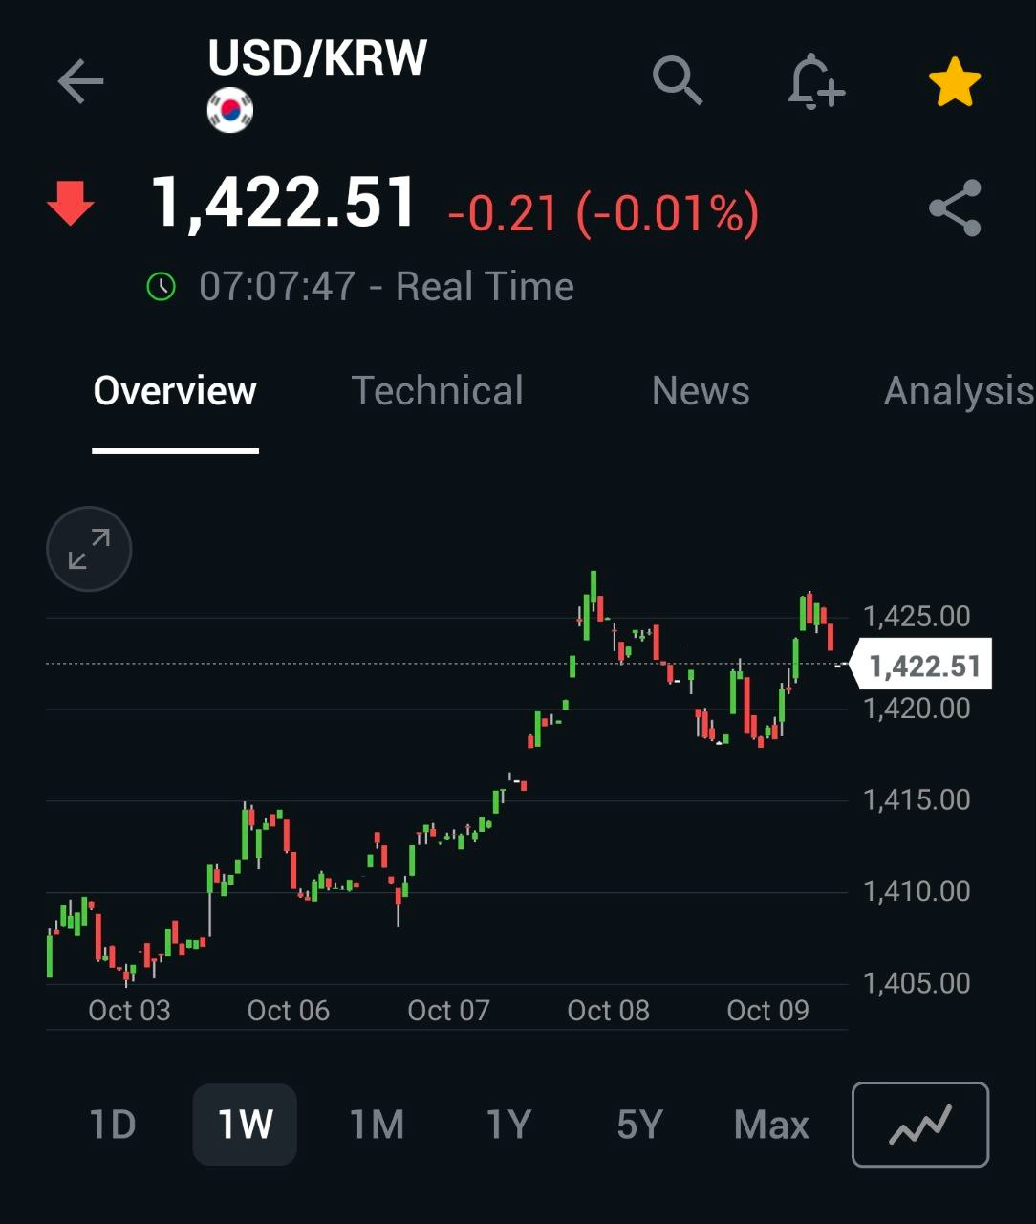Screen dimensions: 1036x1224
Task: Tap the red down arrow indicator
Action: (x=71, y=204)
